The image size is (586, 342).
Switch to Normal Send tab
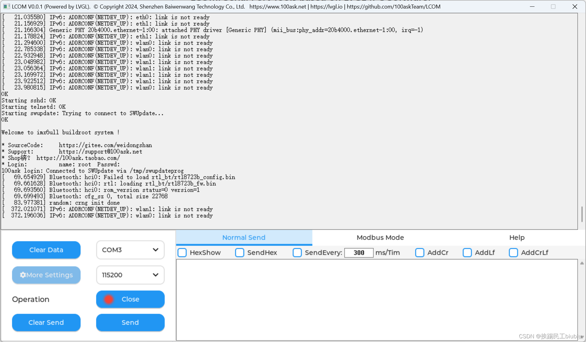[243, 237]
